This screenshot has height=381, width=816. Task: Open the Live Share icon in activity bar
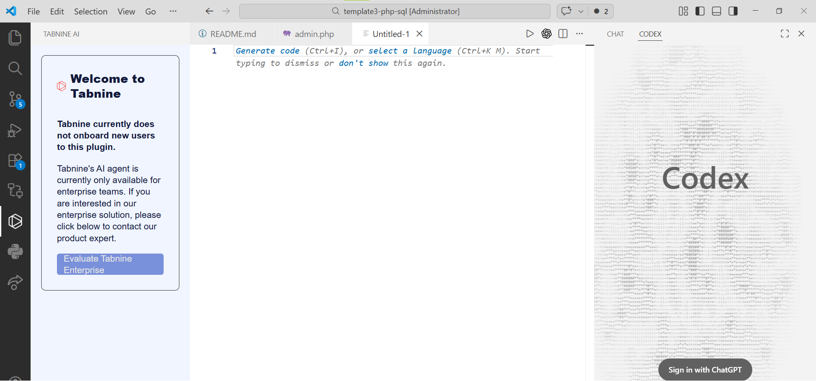coord(15,282)
